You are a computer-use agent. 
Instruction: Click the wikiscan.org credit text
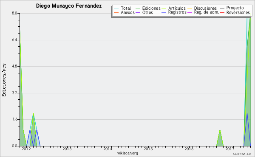click(x=127, y=153)
